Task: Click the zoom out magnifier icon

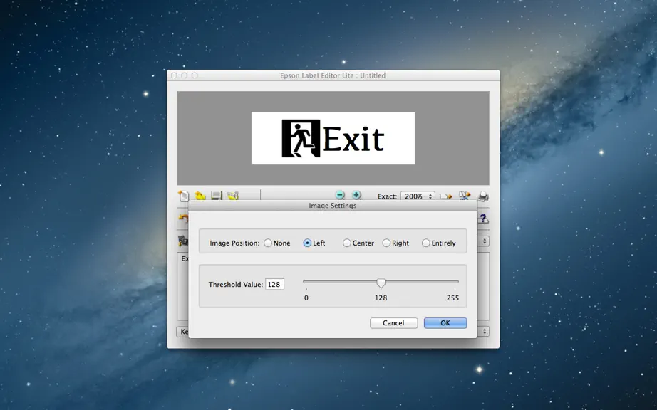Action: [340, 195]
